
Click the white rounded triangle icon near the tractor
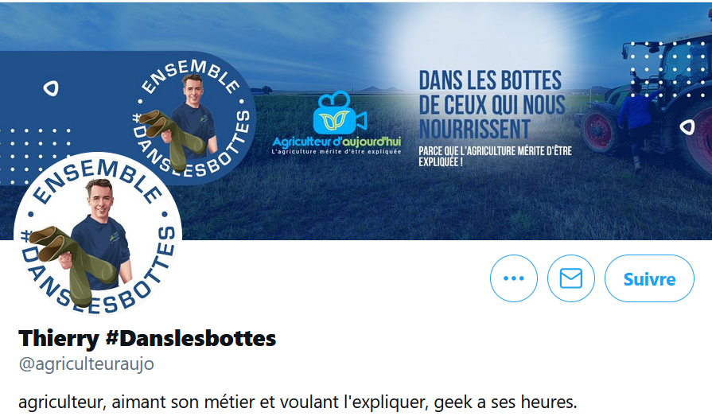(687, 127)
